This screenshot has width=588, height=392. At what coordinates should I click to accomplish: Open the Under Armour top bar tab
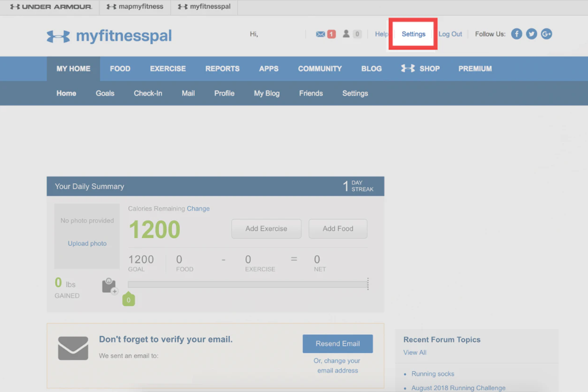point(51,7)
